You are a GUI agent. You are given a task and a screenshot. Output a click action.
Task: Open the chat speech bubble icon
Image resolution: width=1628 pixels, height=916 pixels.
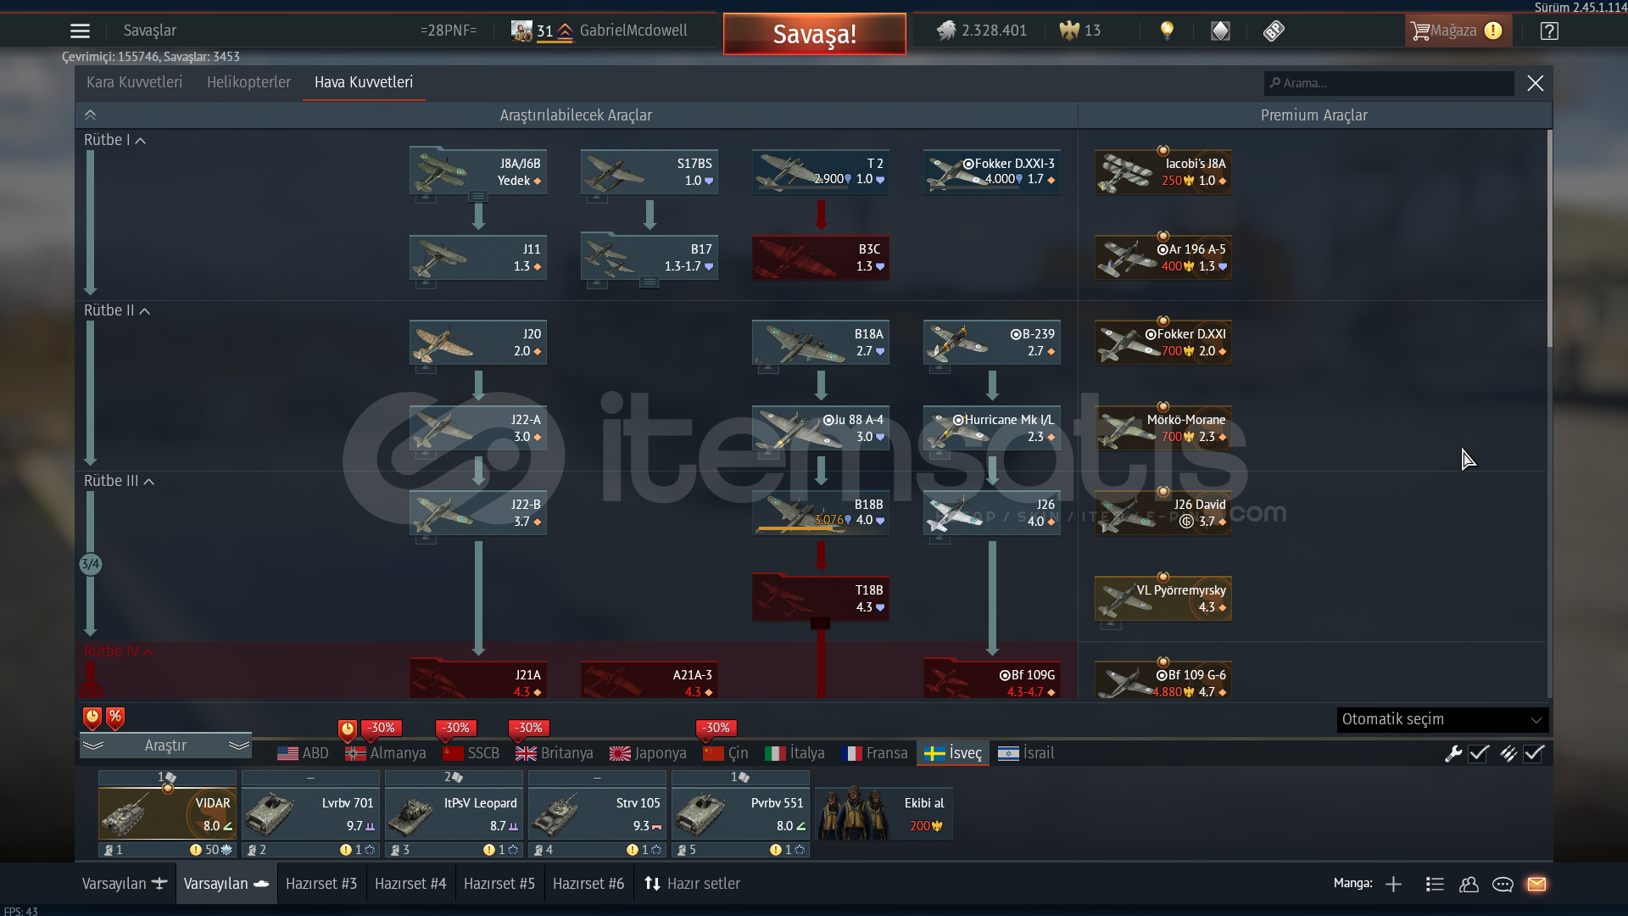pyautogui.click(x=1503, y=884)
